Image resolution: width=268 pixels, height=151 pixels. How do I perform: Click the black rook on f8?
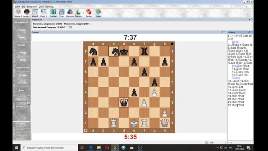click(144, 51)
